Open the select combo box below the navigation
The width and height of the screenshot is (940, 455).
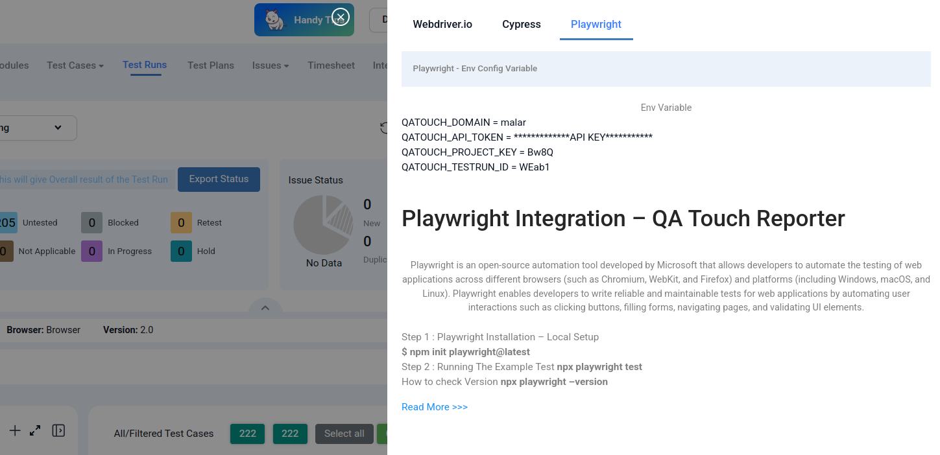[x=38, y=128]
